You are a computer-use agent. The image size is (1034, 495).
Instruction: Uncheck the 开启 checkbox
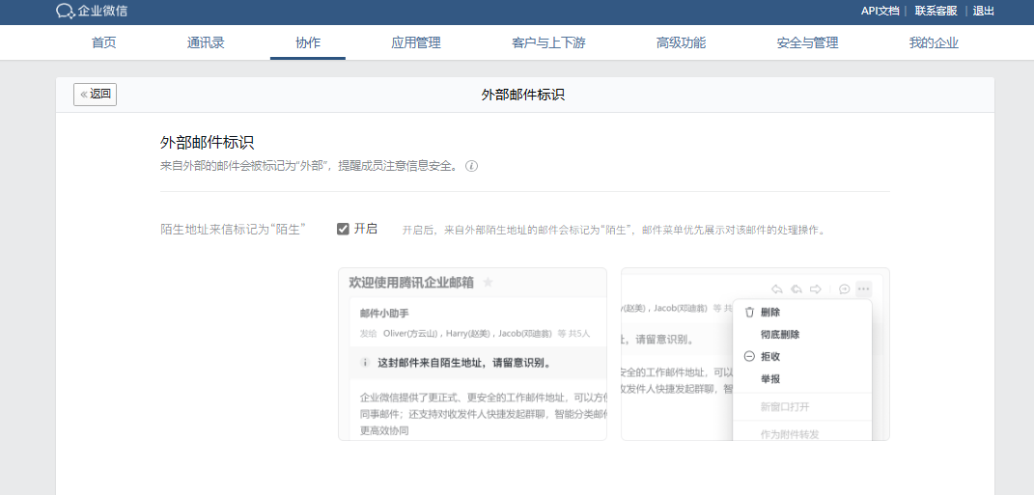coord(343,229)
